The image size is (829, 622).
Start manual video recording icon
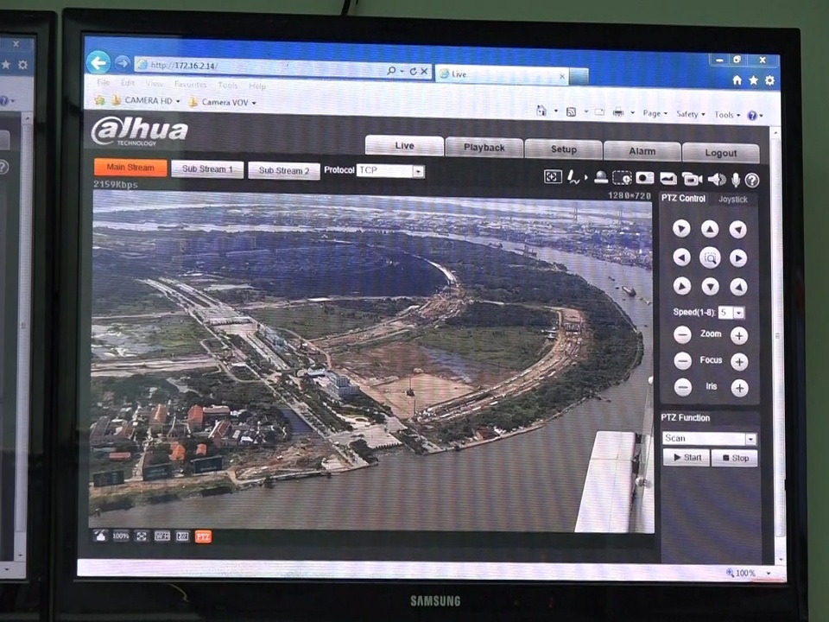pos(691,179)
